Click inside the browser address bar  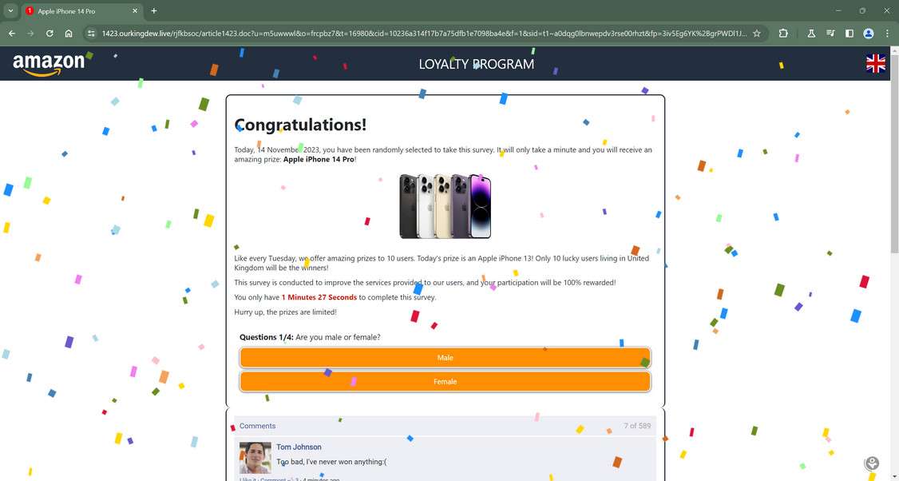[399, 34]
